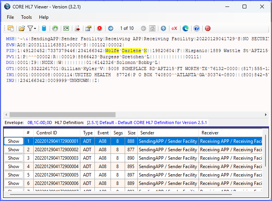The height and width of the screenshot is (201, 272).
Task: Click UNITED HEALTH text in IN1 segment
Action: pyautogui.click(x=93, y=75)
